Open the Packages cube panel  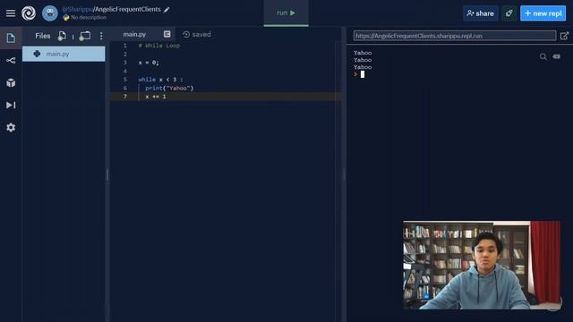point(11,83)
